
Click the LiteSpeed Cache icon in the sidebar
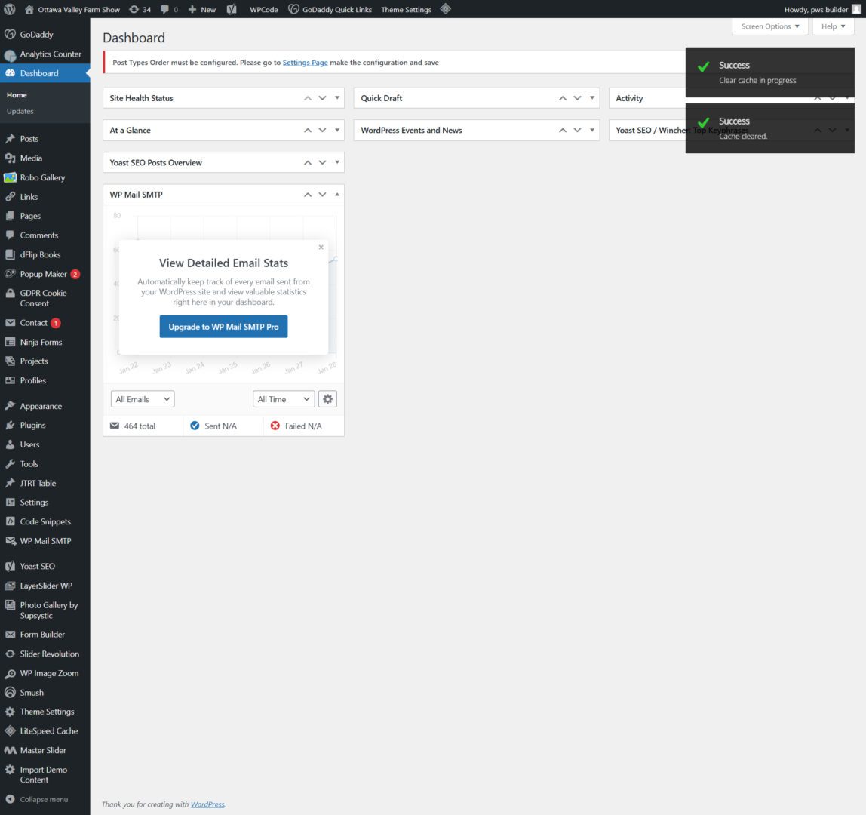tap(10, 730)
